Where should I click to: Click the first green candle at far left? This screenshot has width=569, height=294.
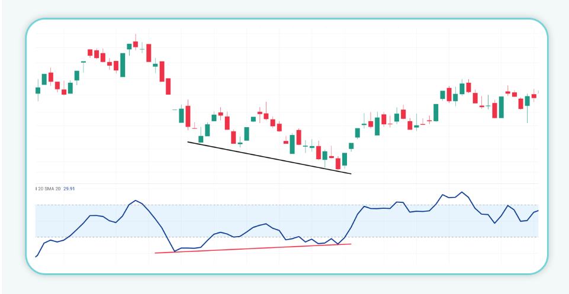pyautogui.click(x=38, y=90)
